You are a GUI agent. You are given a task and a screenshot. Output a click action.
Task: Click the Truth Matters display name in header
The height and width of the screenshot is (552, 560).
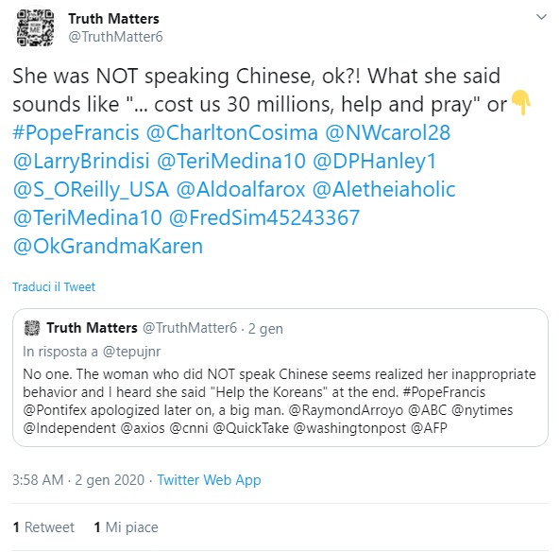tap(113, 19)
